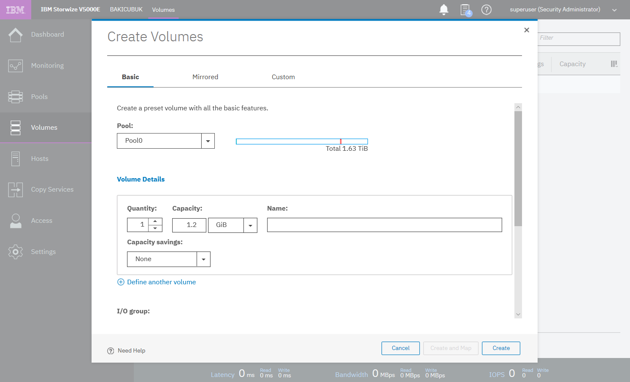Select the Volumes breadcrumb in the header

point(163,10)
